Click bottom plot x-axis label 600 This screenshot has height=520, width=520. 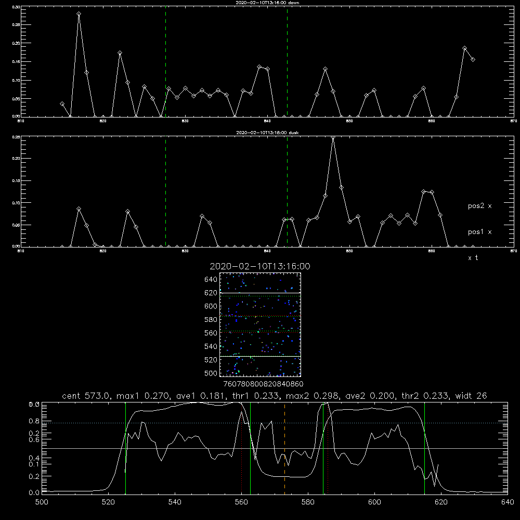point(374,502)
